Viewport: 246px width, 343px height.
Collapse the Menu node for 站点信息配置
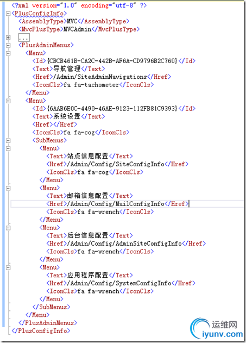tap(8, 148)
